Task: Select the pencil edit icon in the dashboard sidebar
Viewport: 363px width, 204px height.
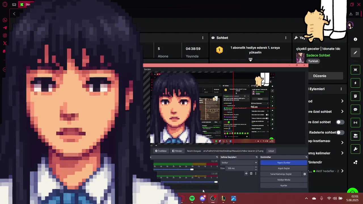Action: 355,53
